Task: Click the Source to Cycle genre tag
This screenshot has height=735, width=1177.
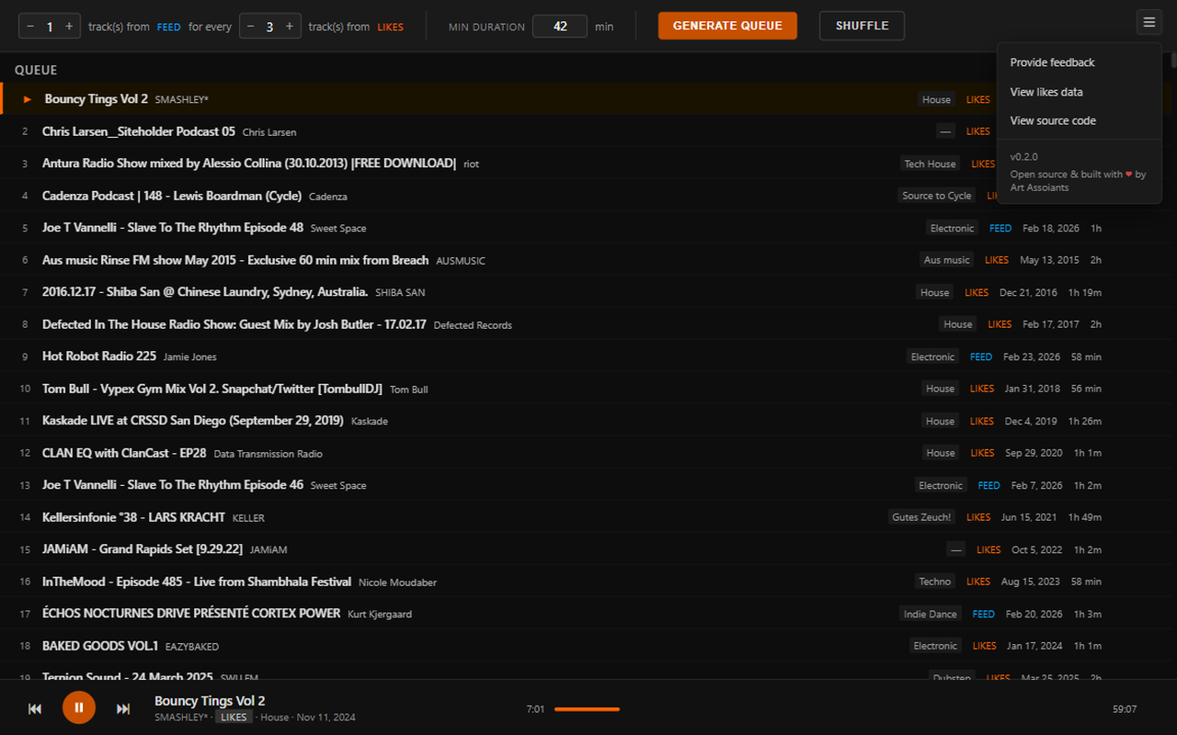Action: tap(937, 196)
